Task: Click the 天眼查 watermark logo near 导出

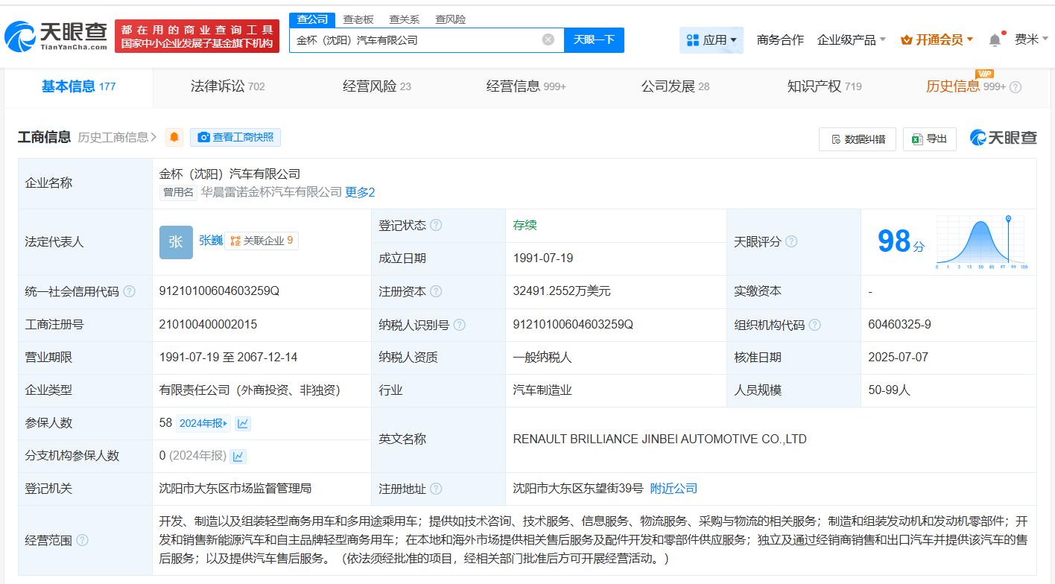Action: tap(1003, 138)
